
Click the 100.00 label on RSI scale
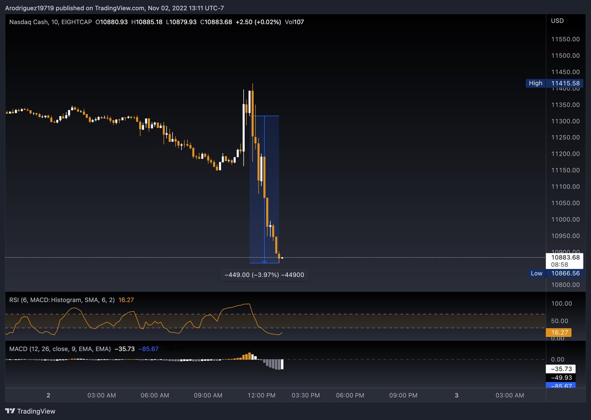pyautogui.click(x=561, y=303)
